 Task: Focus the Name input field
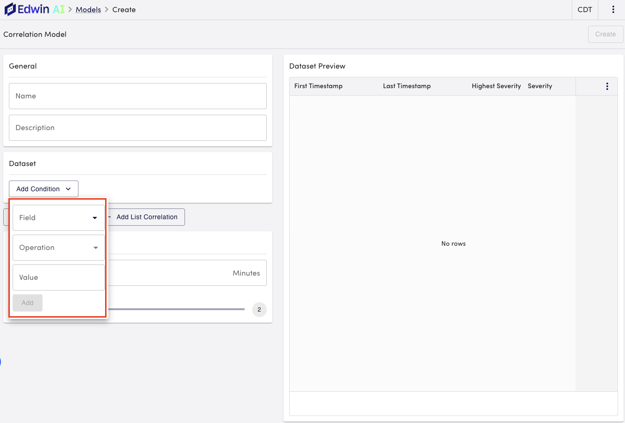(138, 96)
